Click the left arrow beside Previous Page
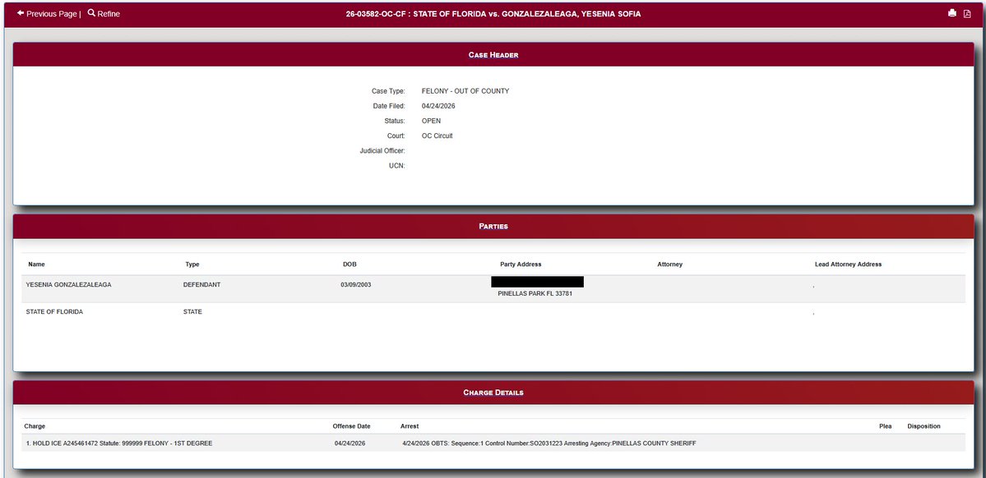 (21, 13)
